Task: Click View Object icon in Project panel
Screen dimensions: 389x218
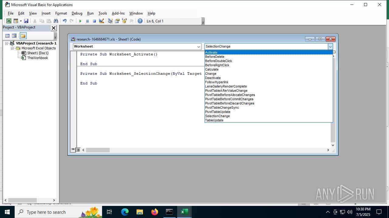Action: (x=14, y=36)
